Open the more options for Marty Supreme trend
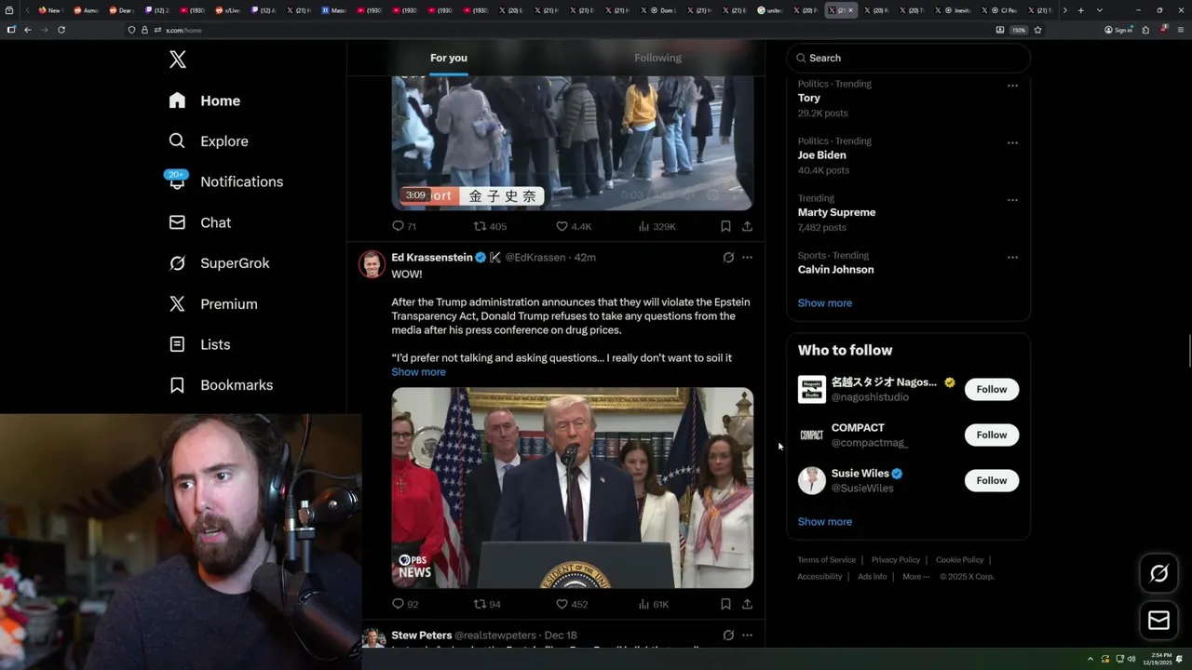Viewport: 1192px width, 670px height. (x=1012, y=200)
